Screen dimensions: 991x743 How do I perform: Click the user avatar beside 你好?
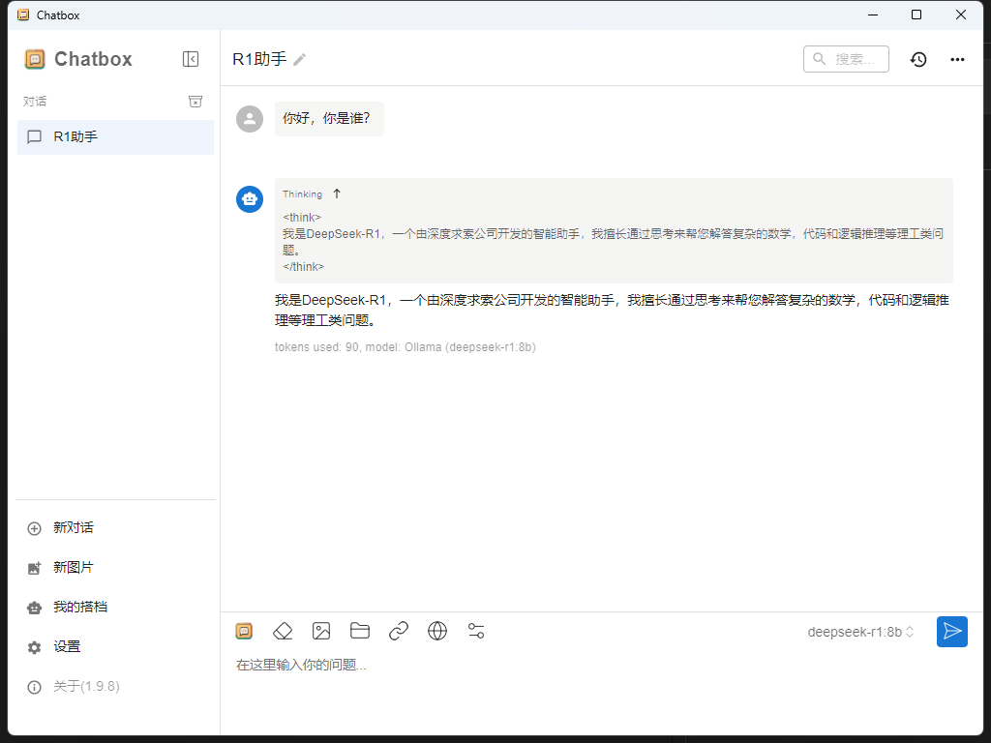tap(250, 119)
